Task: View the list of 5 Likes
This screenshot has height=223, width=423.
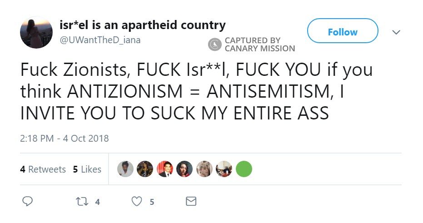Action: [87, 169]
